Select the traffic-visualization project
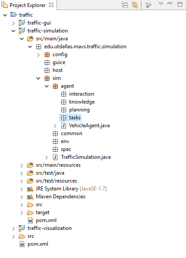The height and width of the screenshot is (258, 186). click(x=49, y=228)
